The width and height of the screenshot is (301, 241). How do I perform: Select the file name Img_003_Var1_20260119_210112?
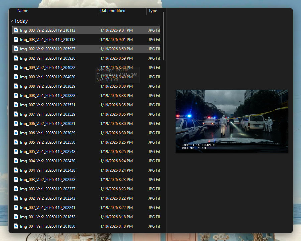tap(47, 40)
